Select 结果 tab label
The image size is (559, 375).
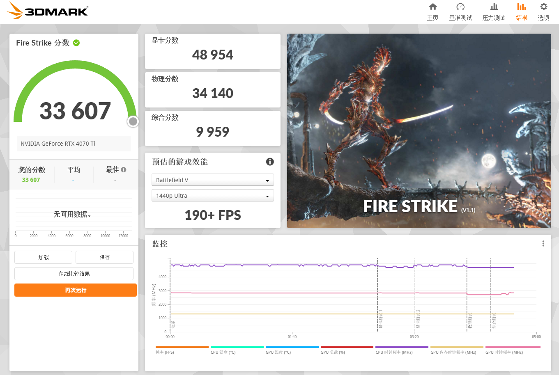(522, 18)
